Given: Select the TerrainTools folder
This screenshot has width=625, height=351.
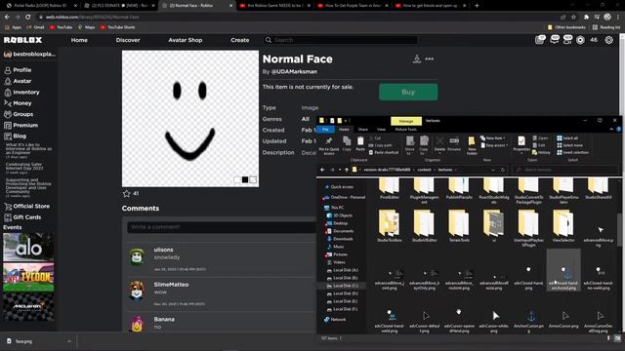Looking at the screenshot, I should (459, 225).
